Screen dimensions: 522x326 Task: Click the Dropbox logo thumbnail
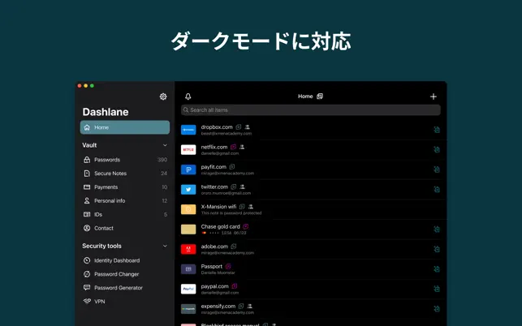click(188, 130)
